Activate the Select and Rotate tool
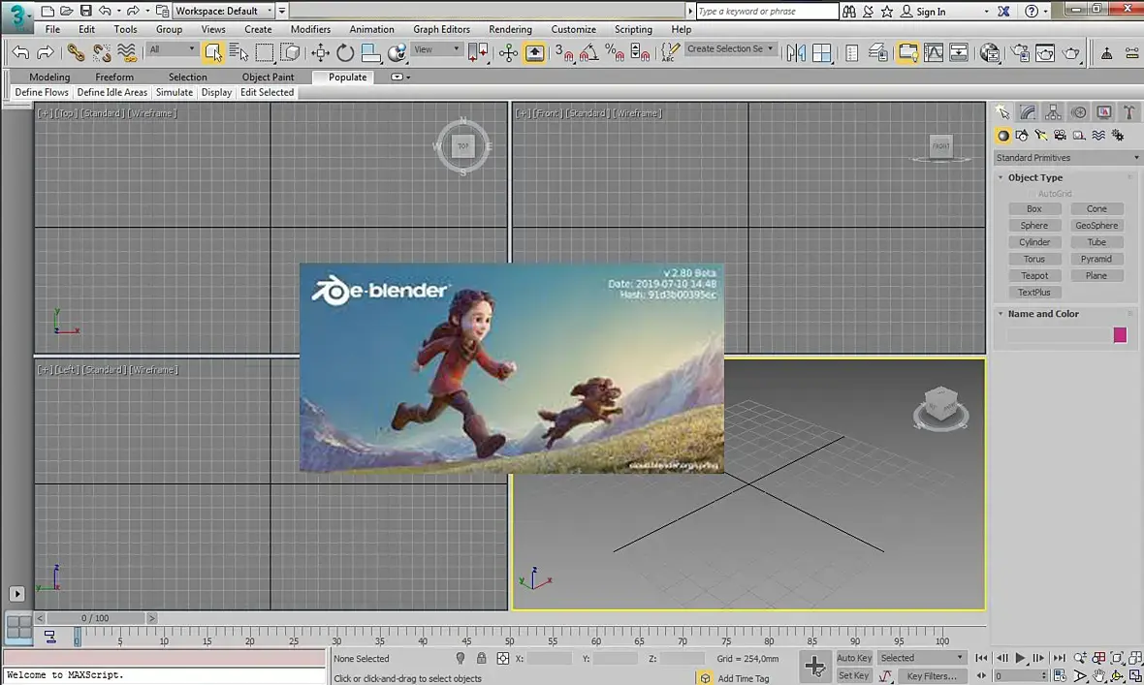Image resolution: width=1144 pixels, height=685 pixels. pos(345,52)
